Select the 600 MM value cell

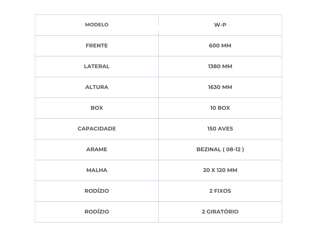coord(220,46)
